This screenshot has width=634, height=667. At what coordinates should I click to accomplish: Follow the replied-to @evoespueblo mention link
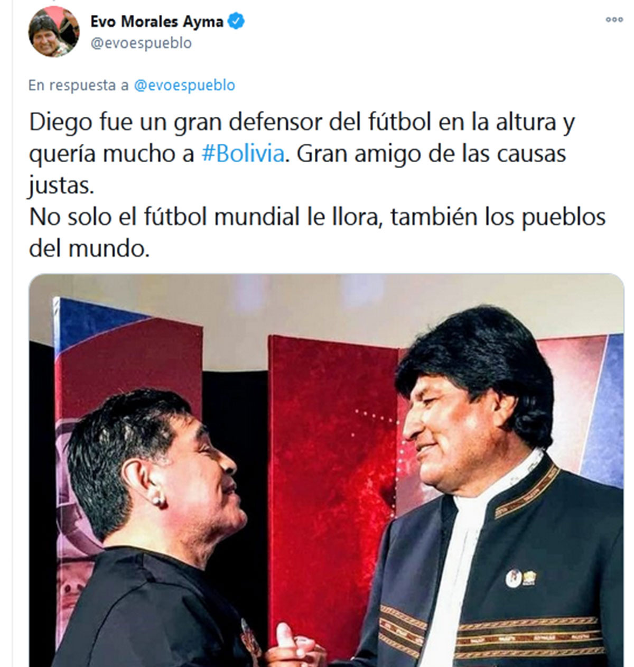pyautogui.click(x=184, y=85)
